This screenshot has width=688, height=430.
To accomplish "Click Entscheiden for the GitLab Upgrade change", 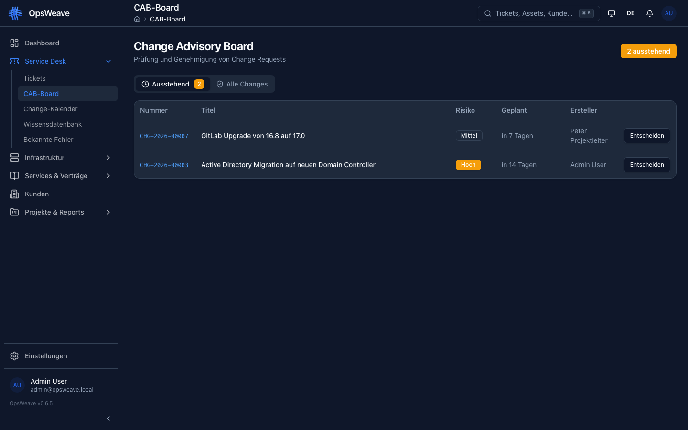I will click(x=647, y=136).
